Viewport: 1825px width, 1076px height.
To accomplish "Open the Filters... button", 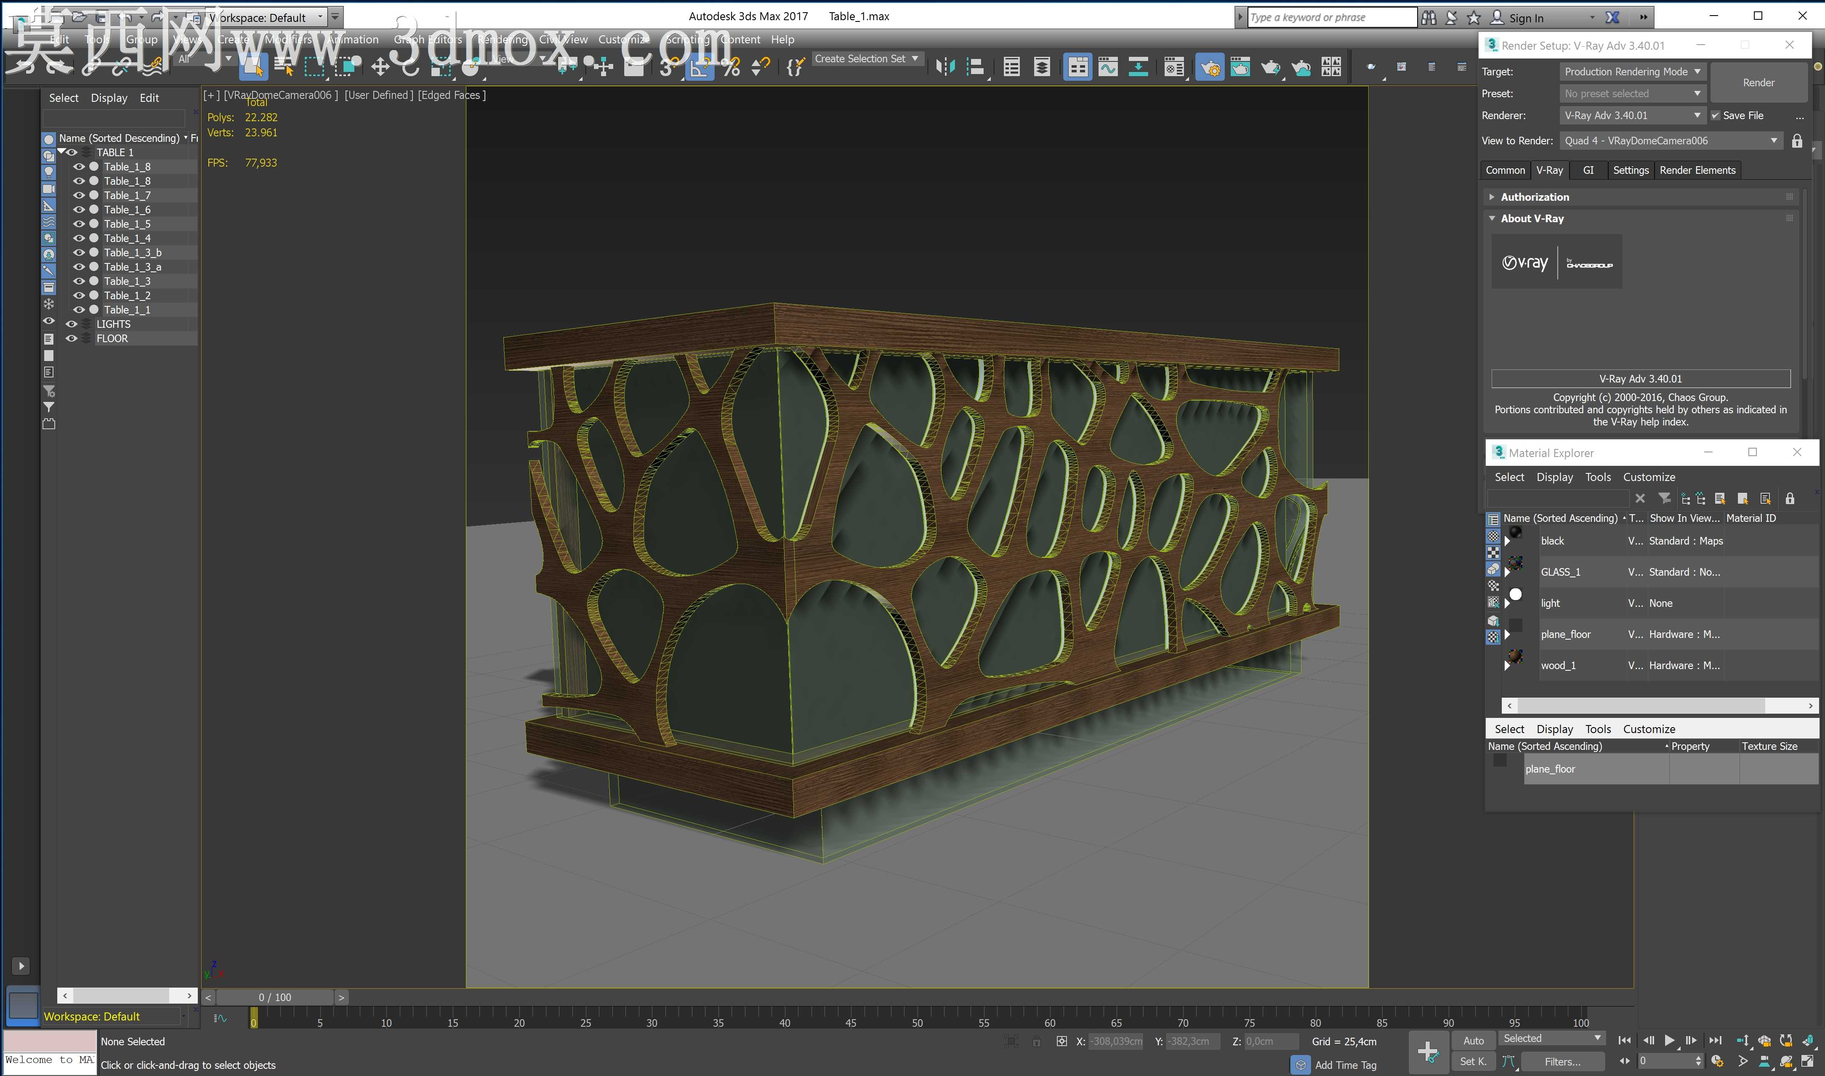I will point(1562,1062).
